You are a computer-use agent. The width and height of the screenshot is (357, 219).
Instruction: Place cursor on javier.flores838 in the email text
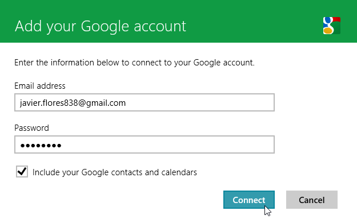tap(49, 103)
